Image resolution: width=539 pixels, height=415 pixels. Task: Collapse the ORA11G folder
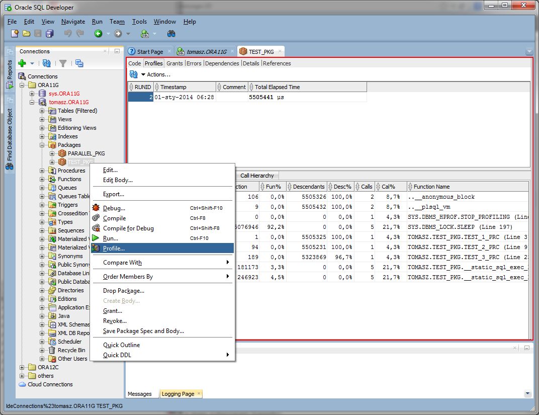[22, 85]
